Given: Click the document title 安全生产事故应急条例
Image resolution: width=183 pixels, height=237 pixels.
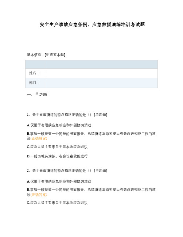Looking at the screenshot, I should [92, 24].
